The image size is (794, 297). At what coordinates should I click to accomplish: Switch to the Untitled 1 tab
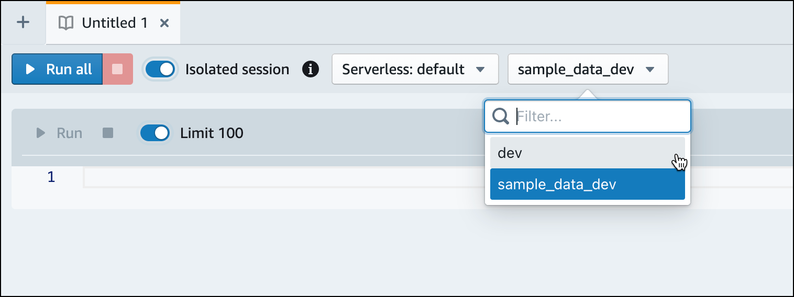pyautogui.click(x=114, y=23)
